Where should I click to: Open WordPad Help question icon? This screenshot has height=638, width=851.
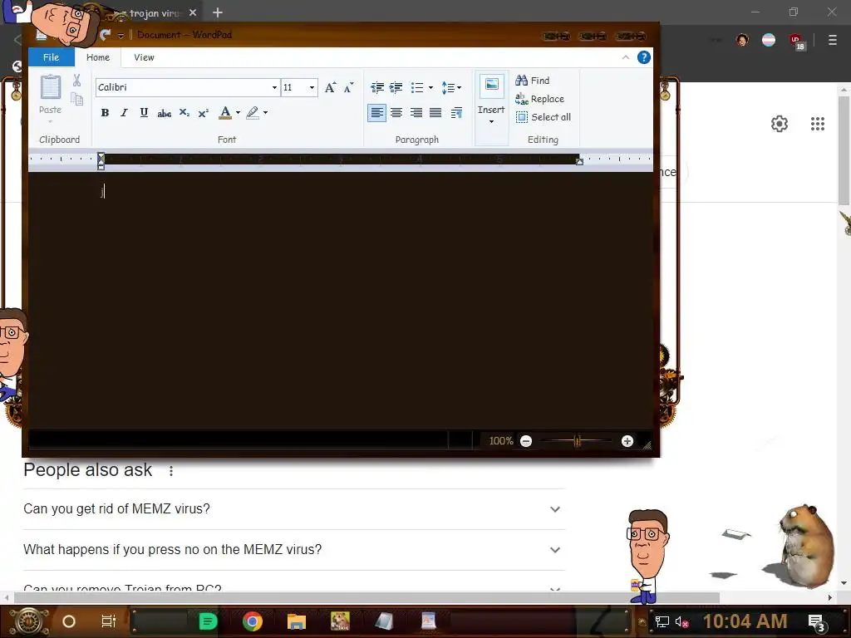click(644, 57)
